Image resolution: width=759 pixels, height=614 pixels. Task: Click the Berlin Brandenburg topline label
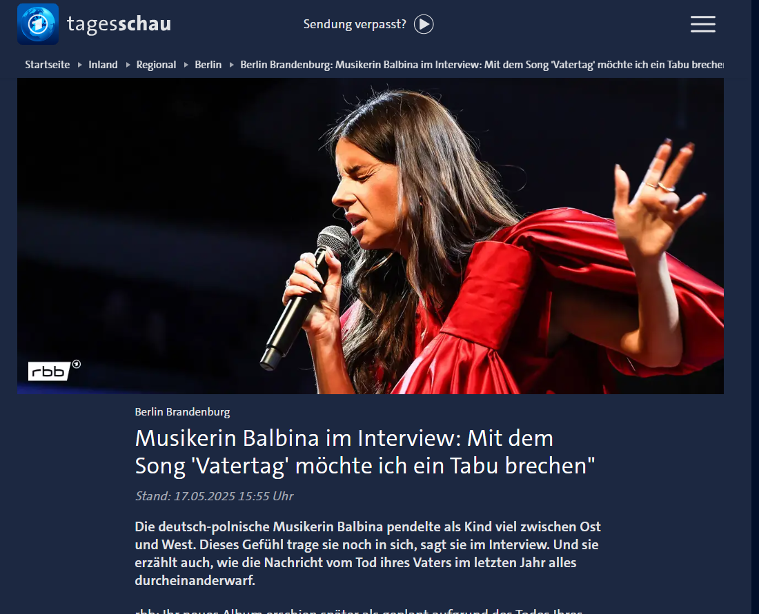pos(182,412)
